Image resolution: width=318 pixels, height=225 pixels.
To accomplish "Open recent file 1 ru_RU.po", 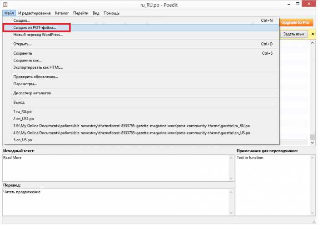I will pos(141,112).
